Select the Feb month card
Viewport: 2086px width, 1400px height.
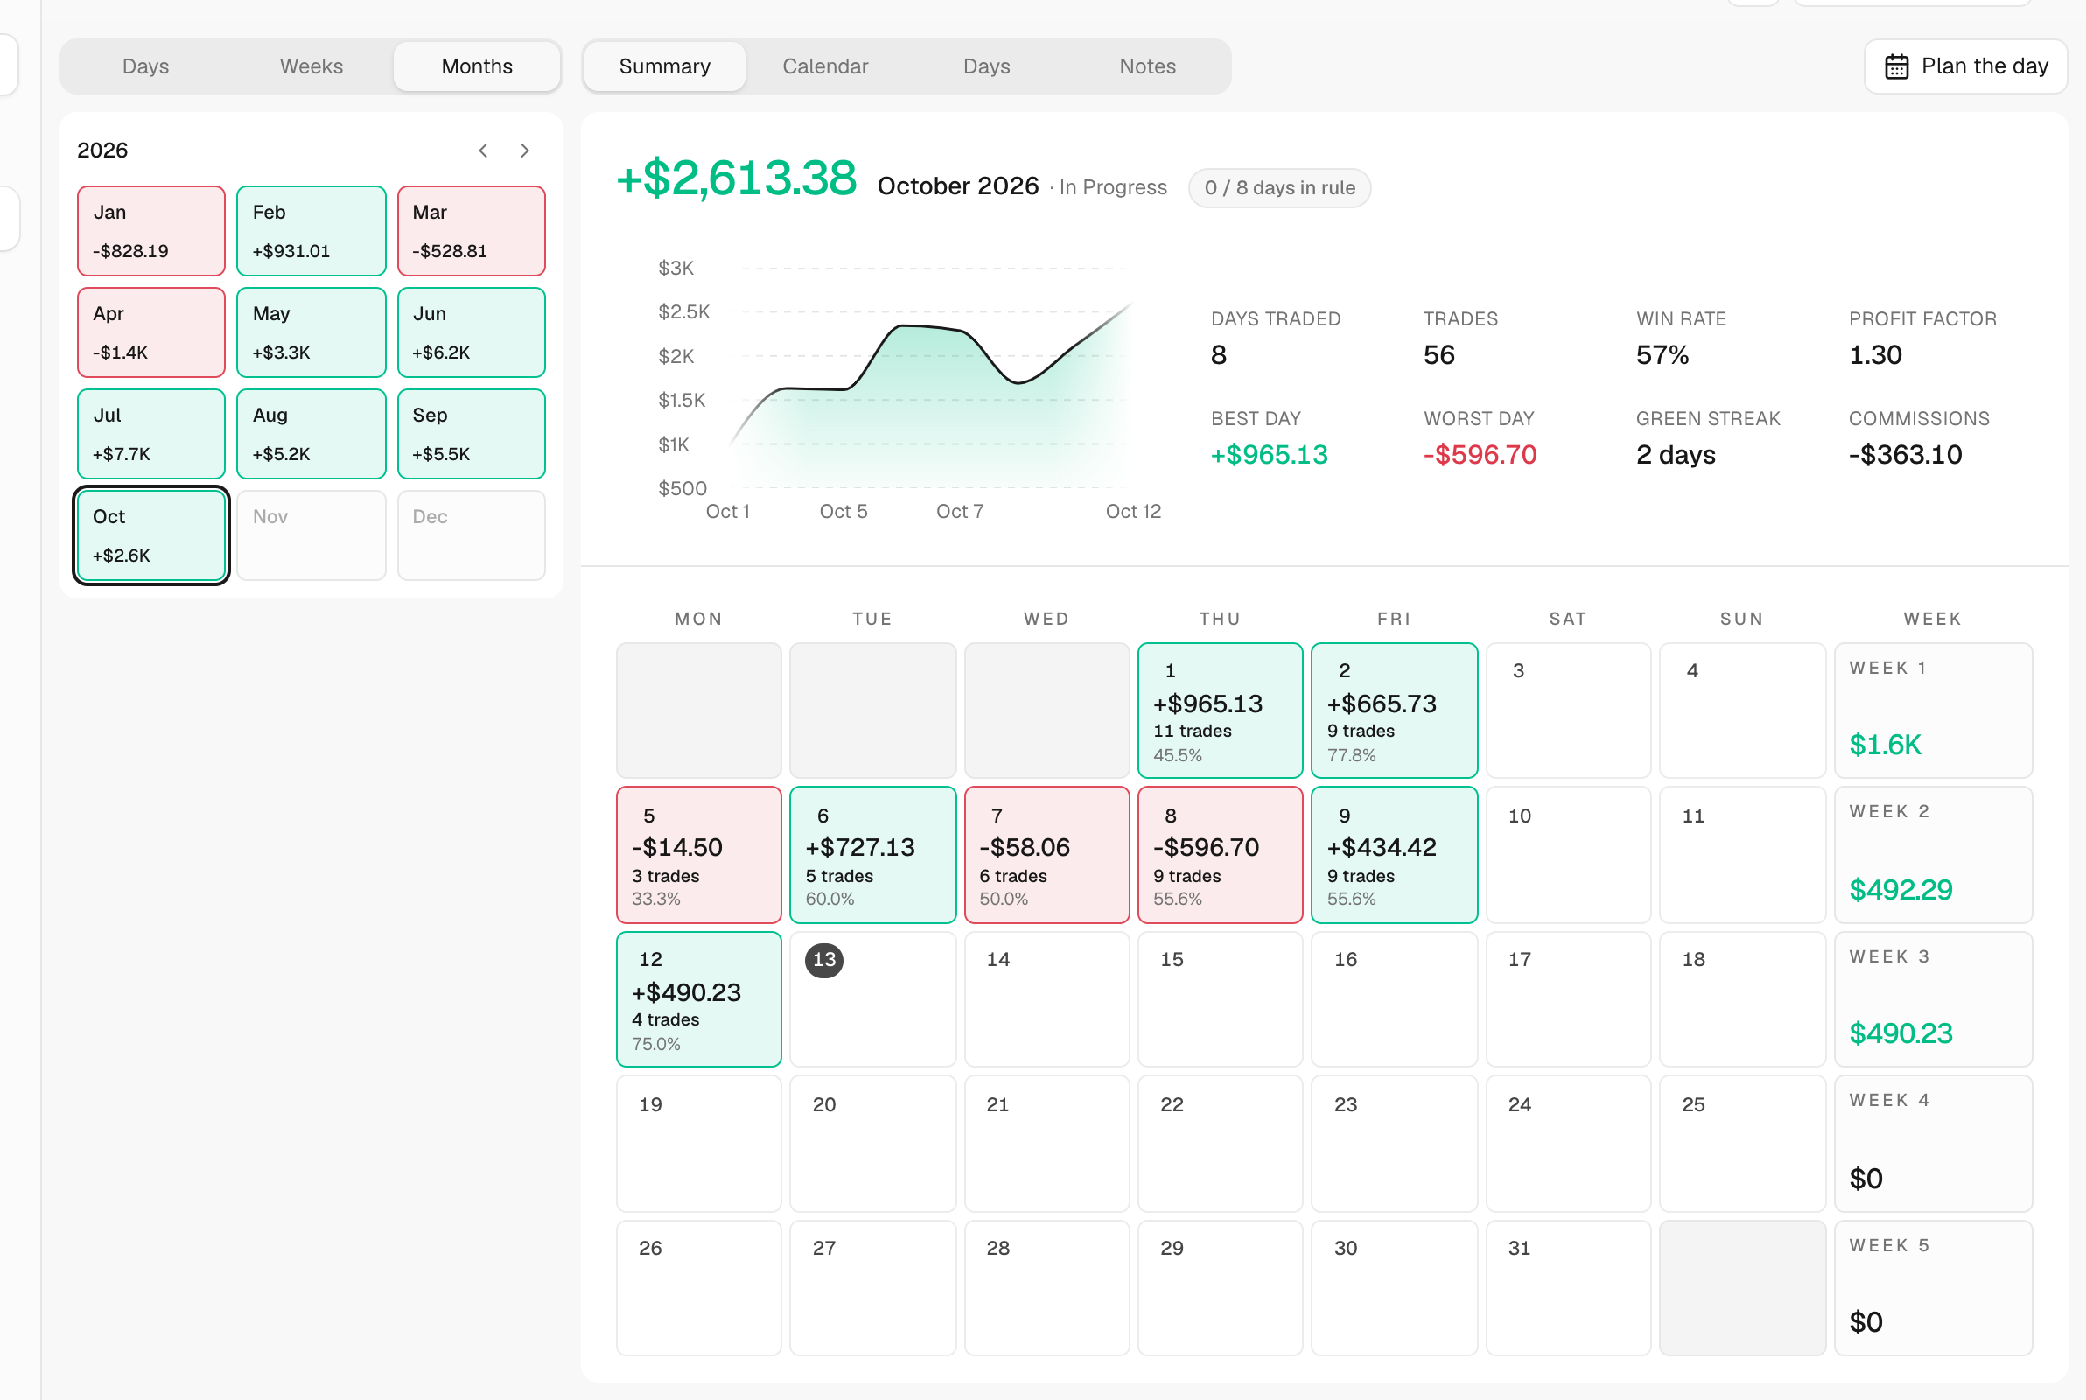(311, 231)
